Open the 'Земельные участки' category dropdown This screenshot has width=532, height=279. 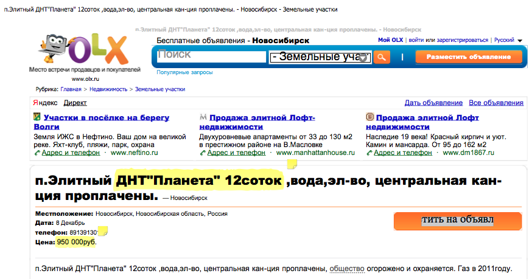tap(320, 57)
